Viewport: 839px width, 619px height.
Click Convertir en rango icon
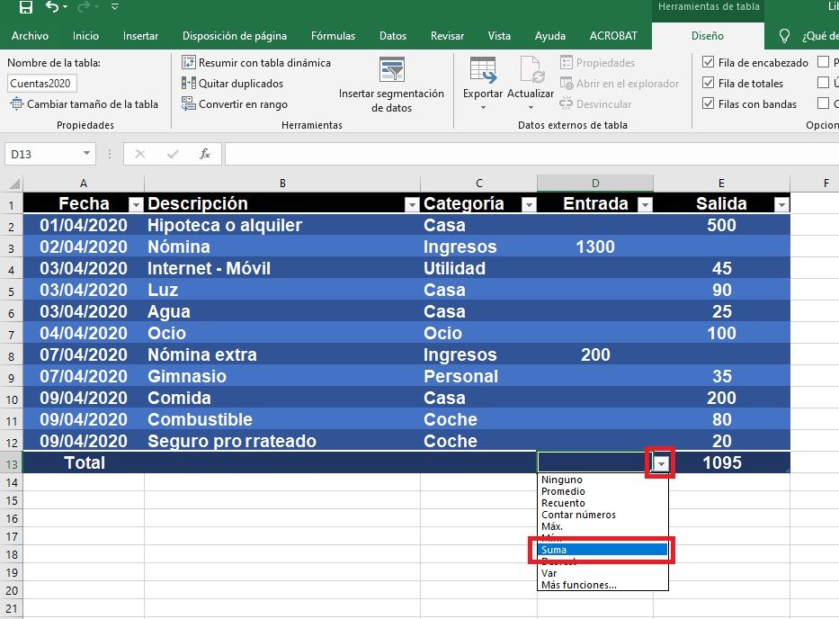click(189, 104)
